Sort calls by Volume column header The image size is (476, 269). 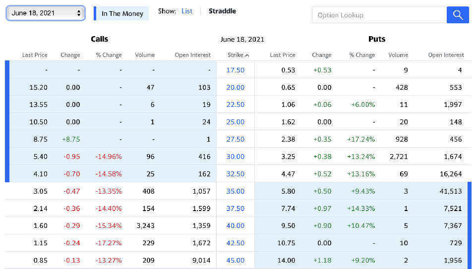pyautogui.click(x=145, y=55)
